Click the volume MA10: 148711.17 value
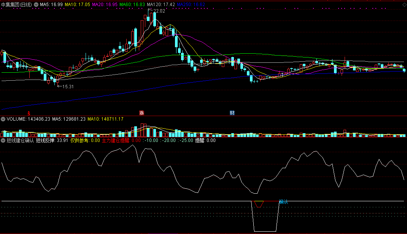The height and width of the screenshot is (234, 407). 105,119
